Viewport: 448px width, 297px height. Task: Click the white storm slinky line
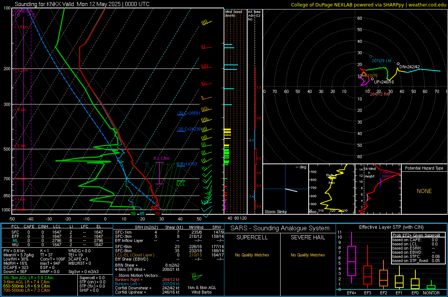tap(291, 190)
